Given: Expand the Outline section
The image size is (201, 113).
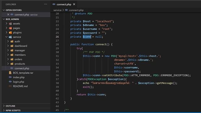Looking at the screenshot, I should [x=4, y=106].
